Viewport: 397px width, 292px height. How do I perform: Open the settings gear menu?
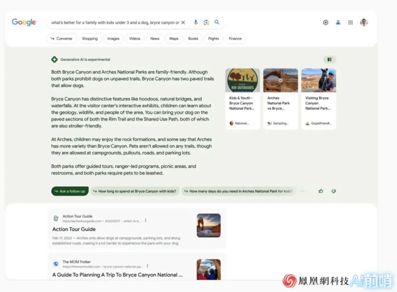(325, 22)
